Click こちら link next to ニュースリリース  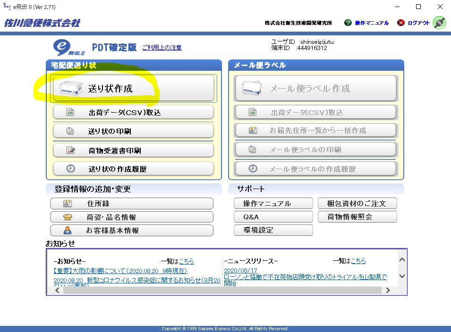point(358,261)
